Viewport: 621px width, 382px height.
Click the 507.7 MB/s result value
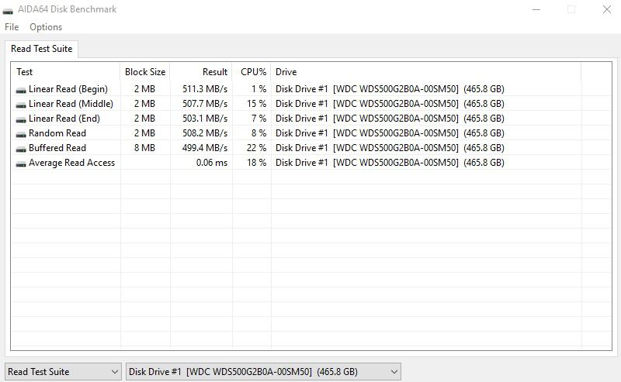tap(205, 104)
